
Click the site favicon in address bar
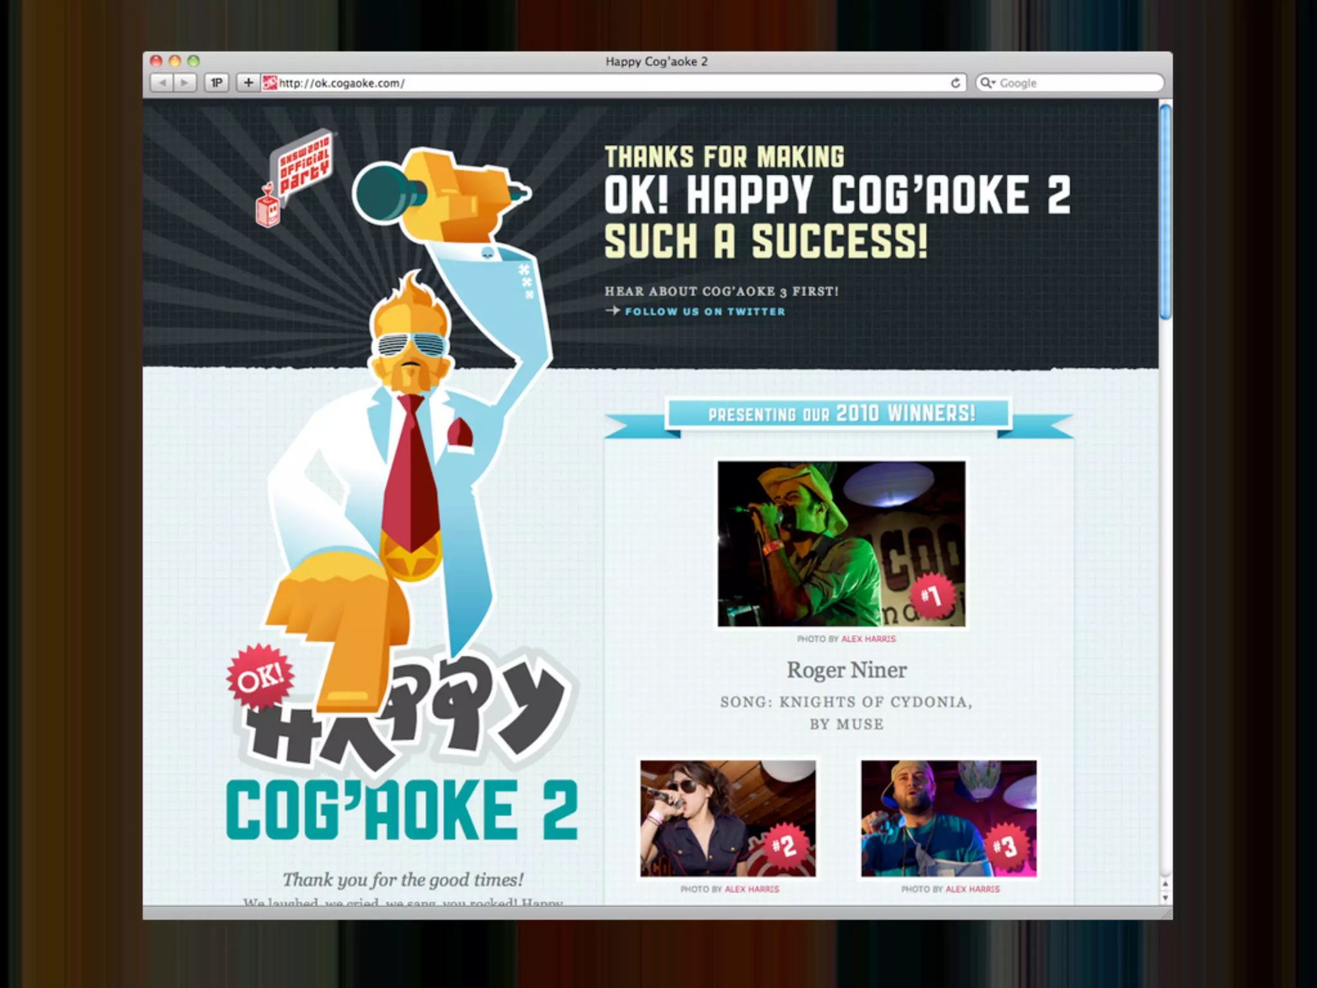pos(269,83)
